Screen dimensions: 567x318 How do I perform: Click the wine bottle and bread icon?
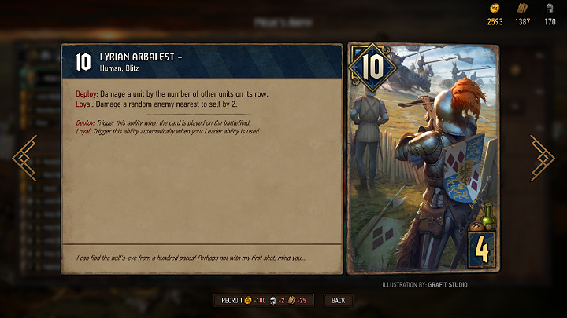(x=483, y=217)
